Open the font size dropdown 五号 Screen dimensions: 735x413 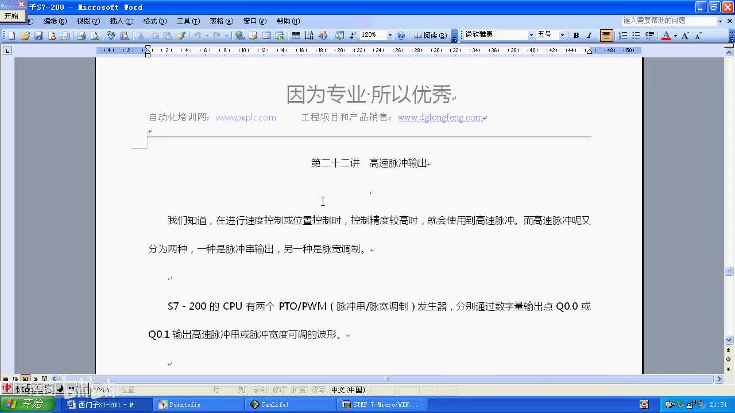(562, 36)
